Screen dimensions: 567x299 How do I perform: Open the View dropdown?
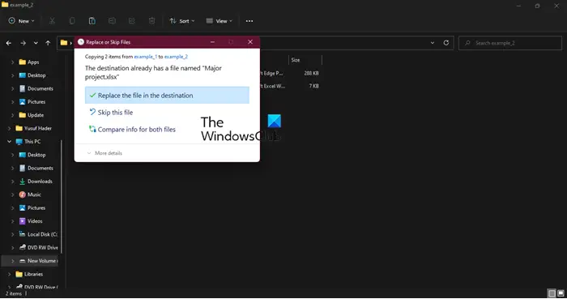[220, 21]
